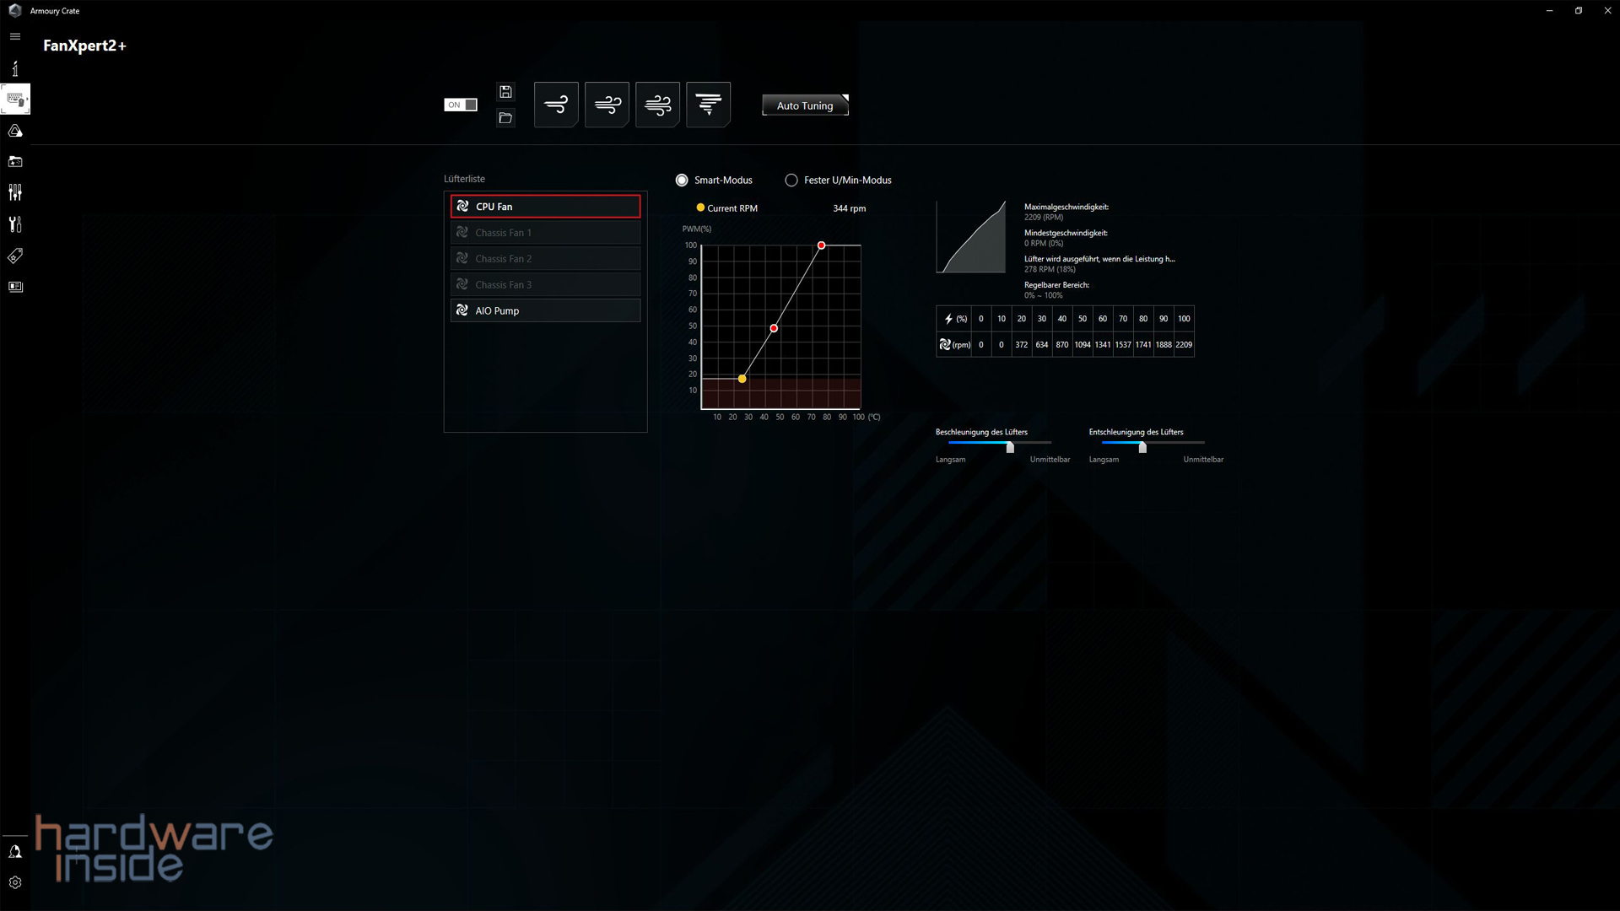Open the tools and utilities sidebar icon
The image size is (1620, 911).
pos(14,224)
